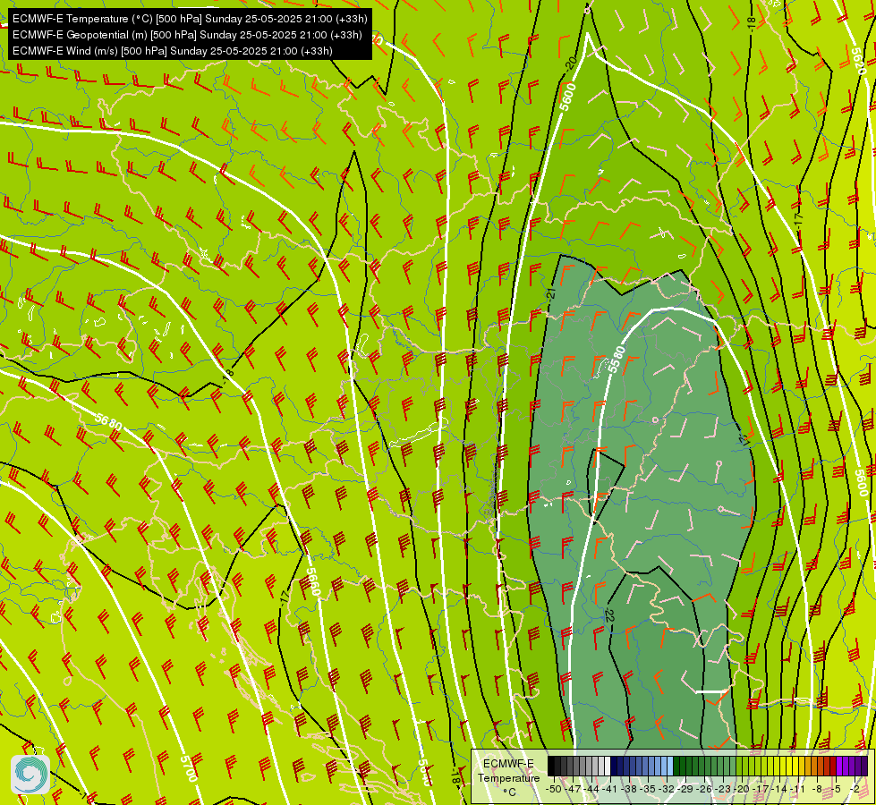
Task: Pick the lightest blue swatch in the temperature legend
Action: coord(670,766)
